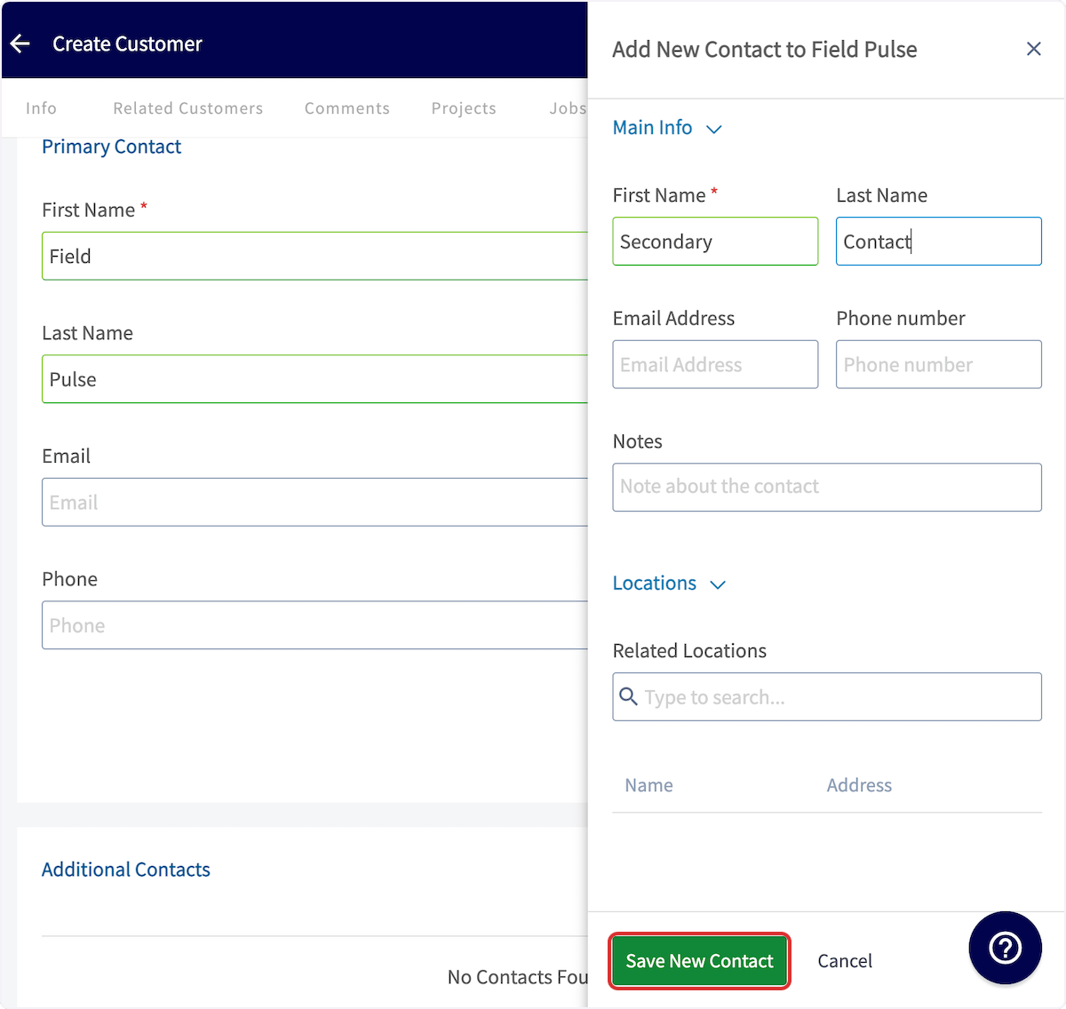The height and width of the screenshot is (1009, 1066).
Task: Select the primary contact Email field
Action: [x=314, y=502]
